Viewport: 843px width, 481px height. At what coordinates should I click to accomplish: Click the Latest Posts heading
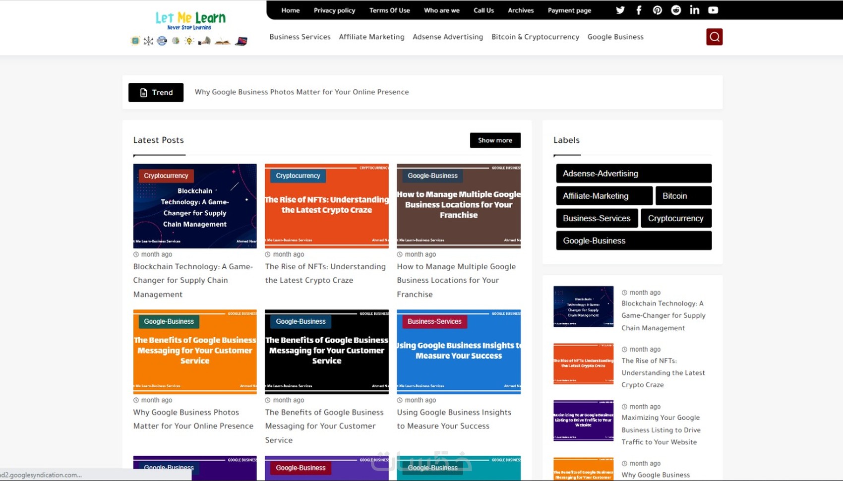coord(159,140)
